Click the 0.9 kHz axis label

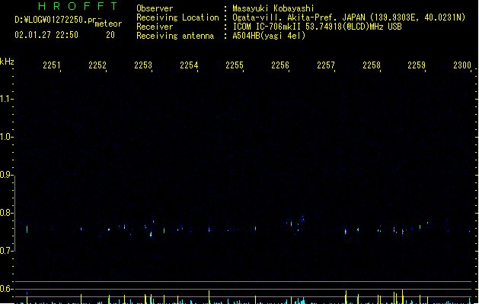5,175
